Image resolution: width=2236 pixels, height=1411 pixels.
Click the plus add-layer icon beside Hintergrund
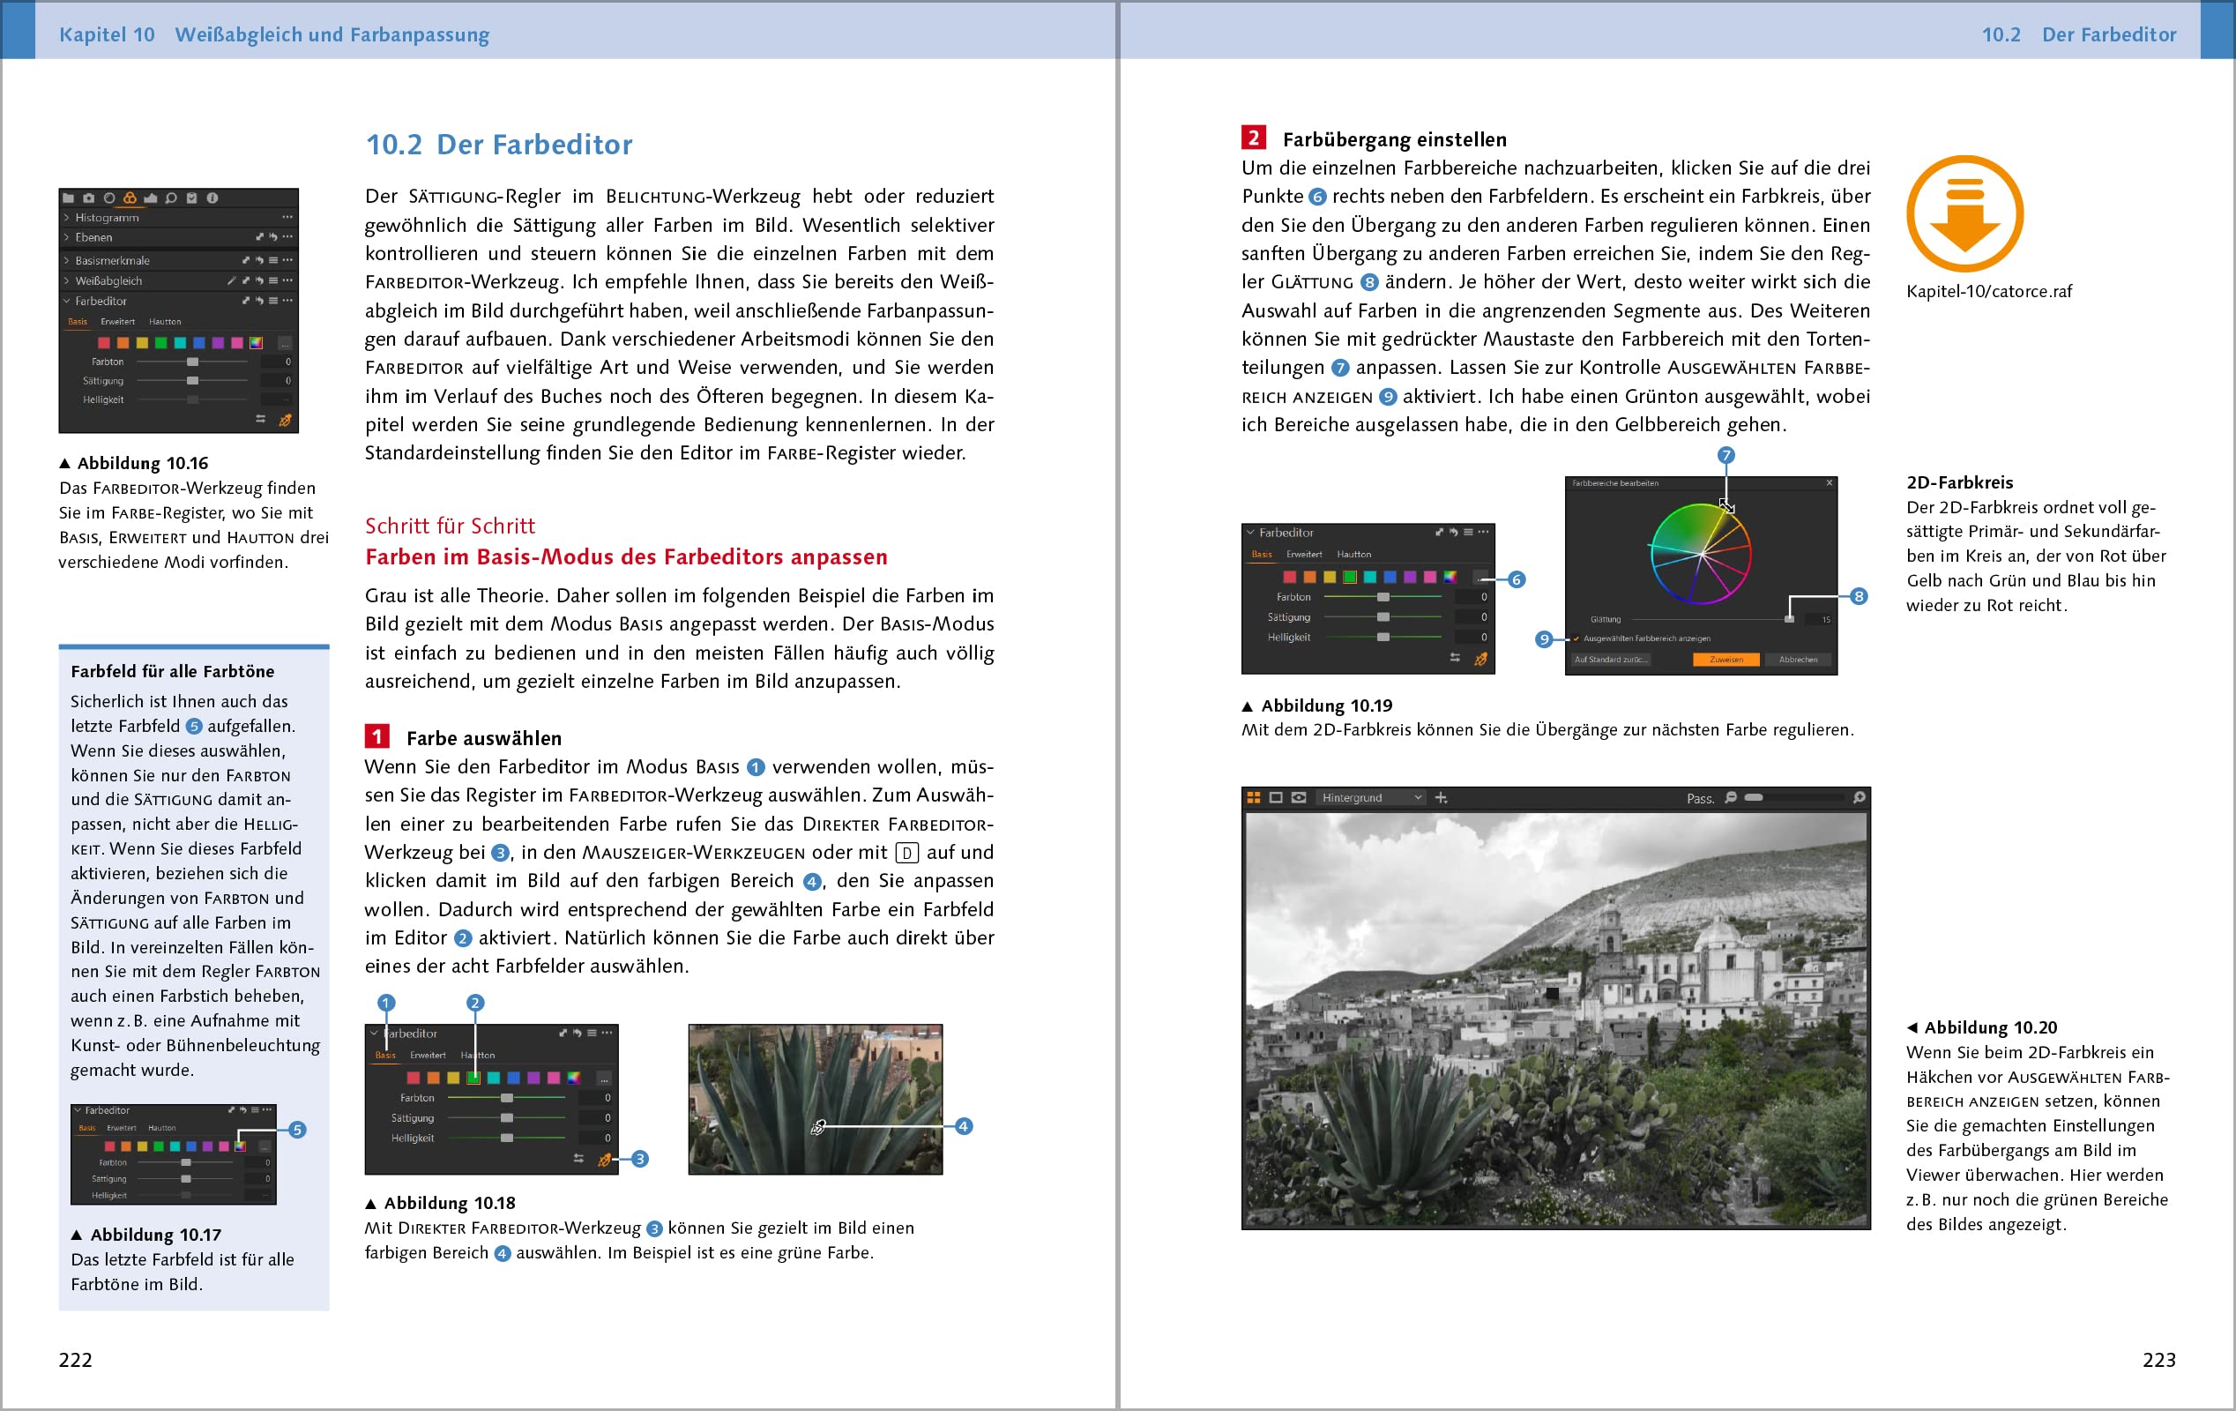pos(1441,798)
